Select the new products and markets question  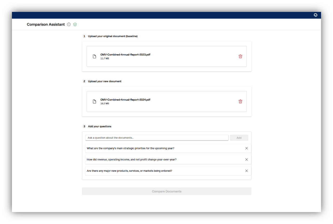(x=129, y=171)
